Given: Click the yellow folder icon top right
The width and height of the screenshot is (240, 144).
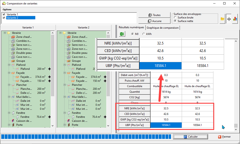Looking at the screenshot, I should click(222, 19).
